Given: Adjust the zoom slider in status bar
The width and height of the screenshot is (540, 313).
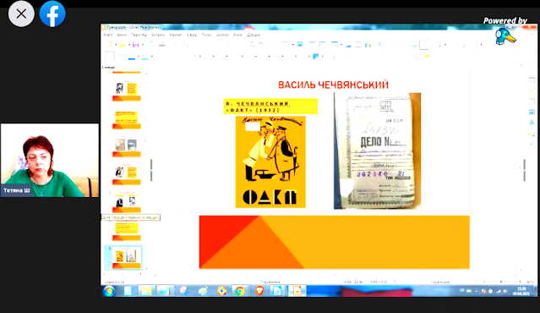Looking at the screenshot, I should (x=501, y=282).
